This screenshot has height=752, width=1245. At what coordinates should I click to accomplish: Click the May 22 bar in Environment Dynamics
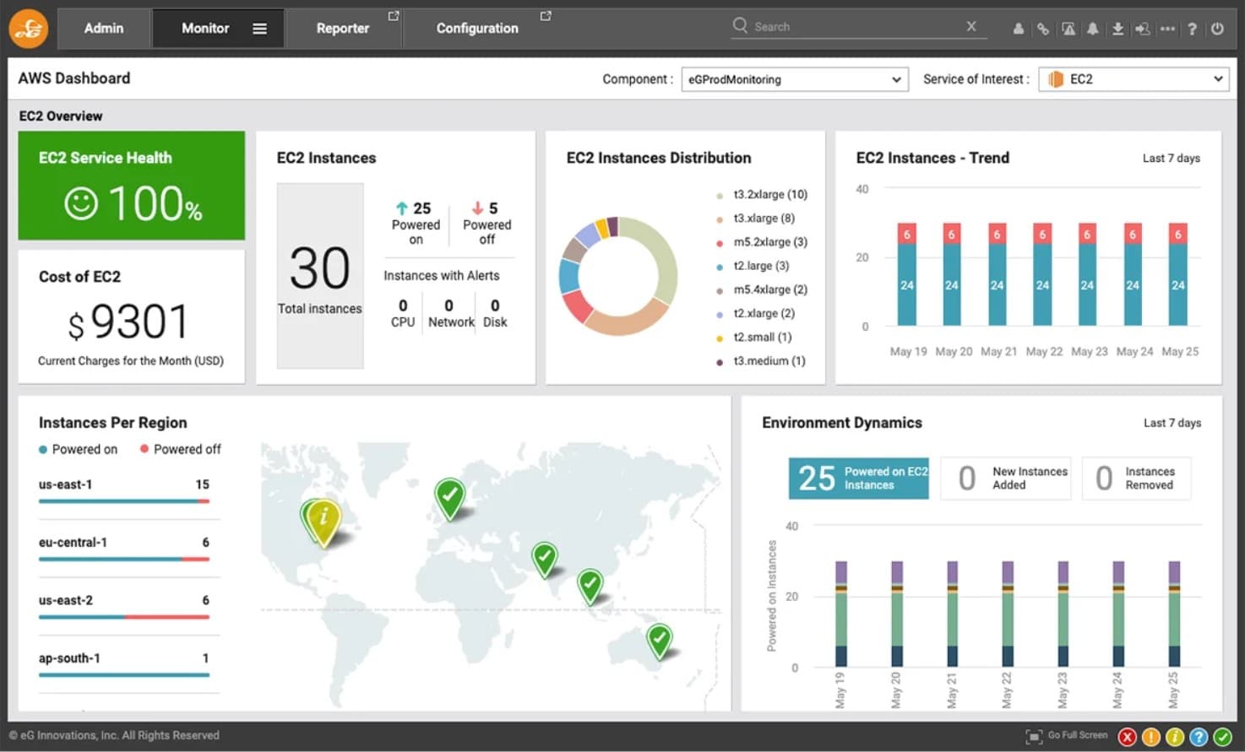[x=1008, y=614]
